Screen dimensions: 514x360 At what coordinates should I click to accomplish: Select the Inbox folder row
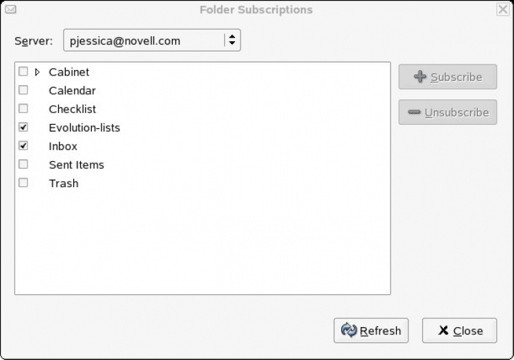tap(63, 146)
